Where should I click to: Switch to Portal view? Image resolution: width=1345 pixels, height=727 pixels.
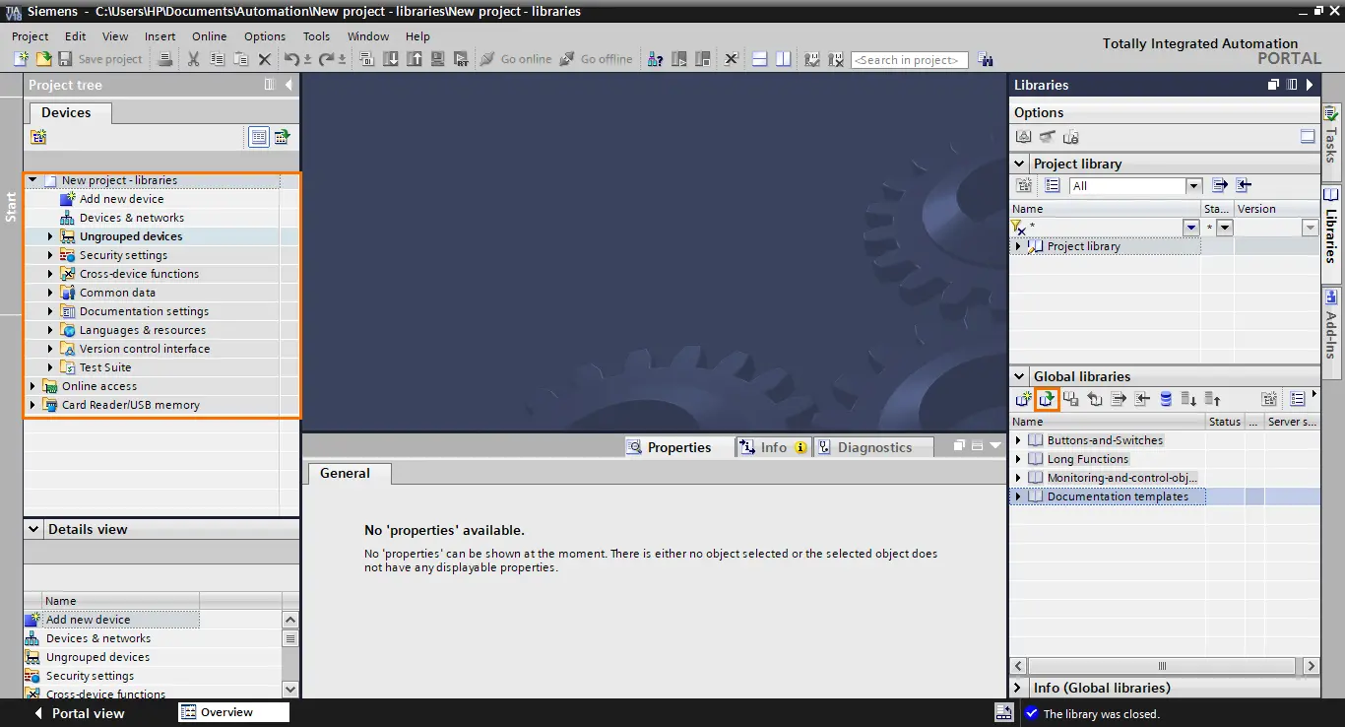point(79,713)
